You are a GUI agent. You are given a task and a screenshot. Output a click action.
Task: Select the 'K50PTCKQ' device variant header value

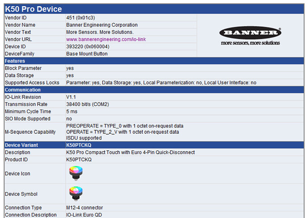coord(79,145)
